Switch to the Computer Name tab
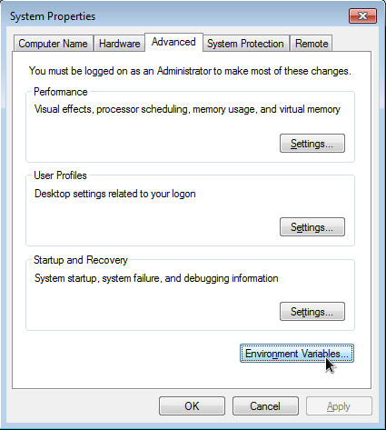 tap(53, 44)
